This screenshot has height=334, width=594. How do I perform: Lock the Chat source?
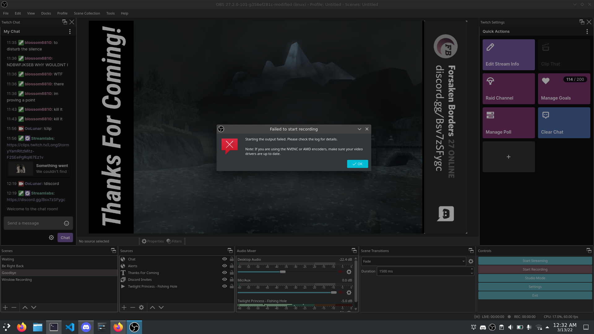[231, 259]
